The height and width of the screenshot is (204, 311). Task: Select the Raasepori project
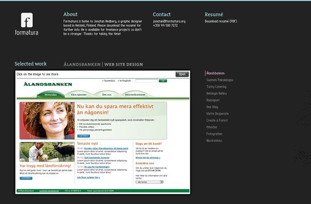coord(213,100)
